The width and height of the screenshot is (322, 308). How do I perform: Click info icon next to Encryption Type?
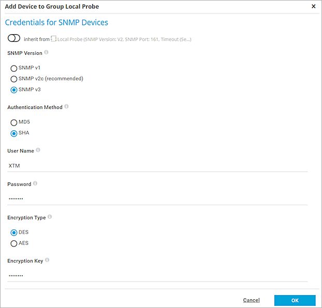coord(50,217)
